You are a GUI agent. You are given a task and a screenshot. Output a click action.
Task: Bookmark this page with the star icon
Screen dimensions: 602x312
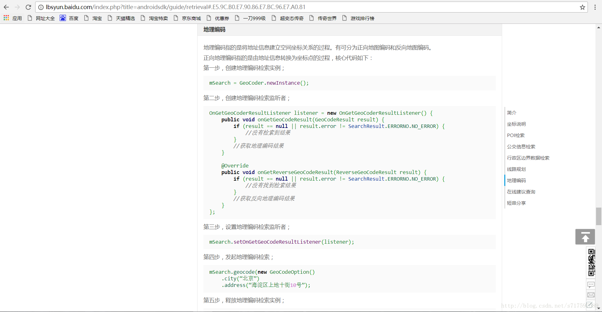pos(583,7)
